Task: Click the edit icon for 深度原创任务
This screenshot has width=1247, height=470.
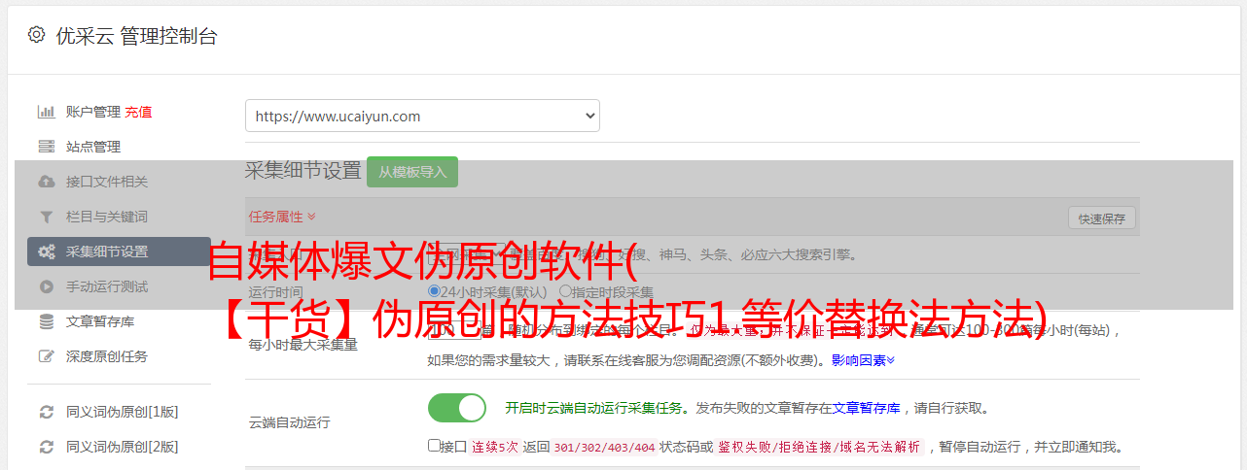Action: click(46, 356)
